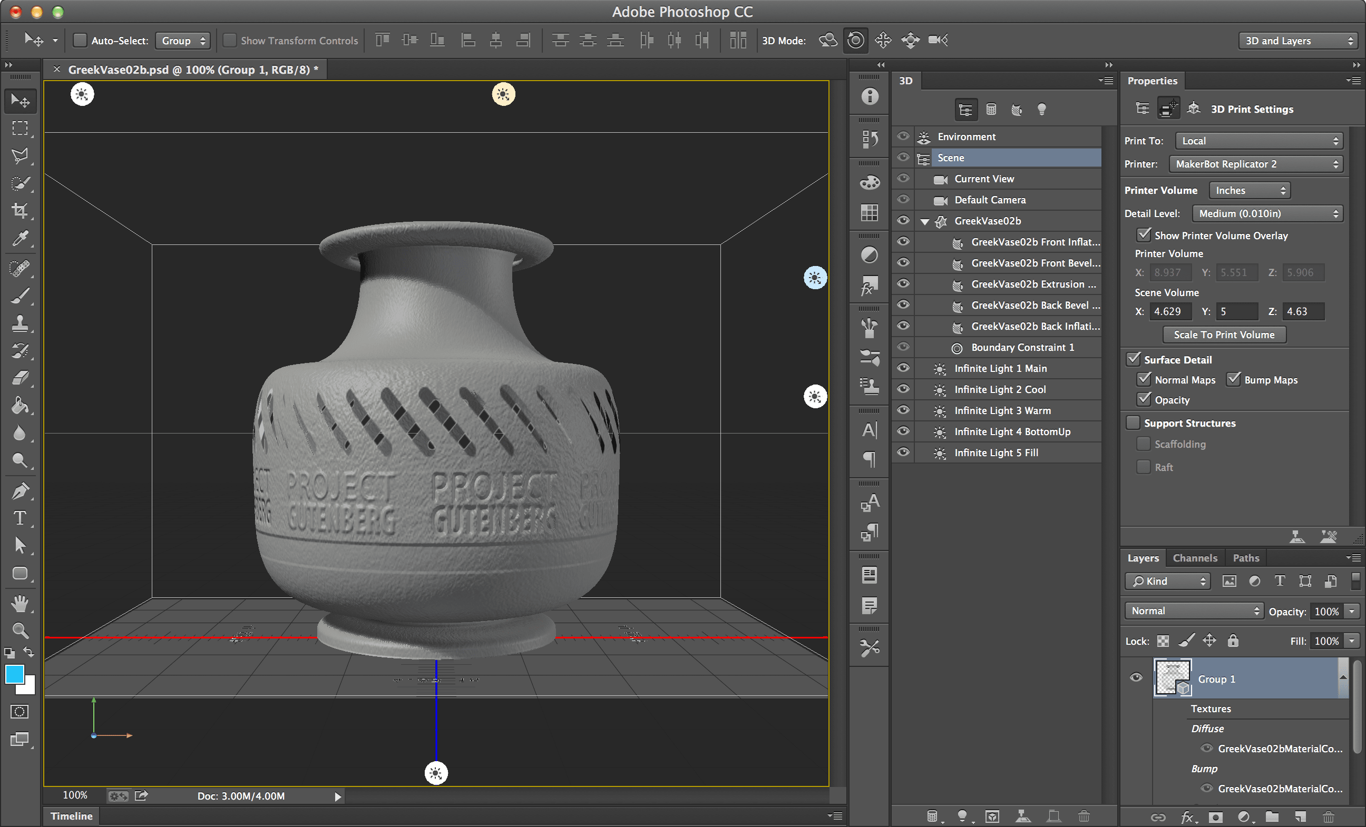Select the Hand tool
The width and height of the screenshot is (1366, 827).
(x=20, y=603)
